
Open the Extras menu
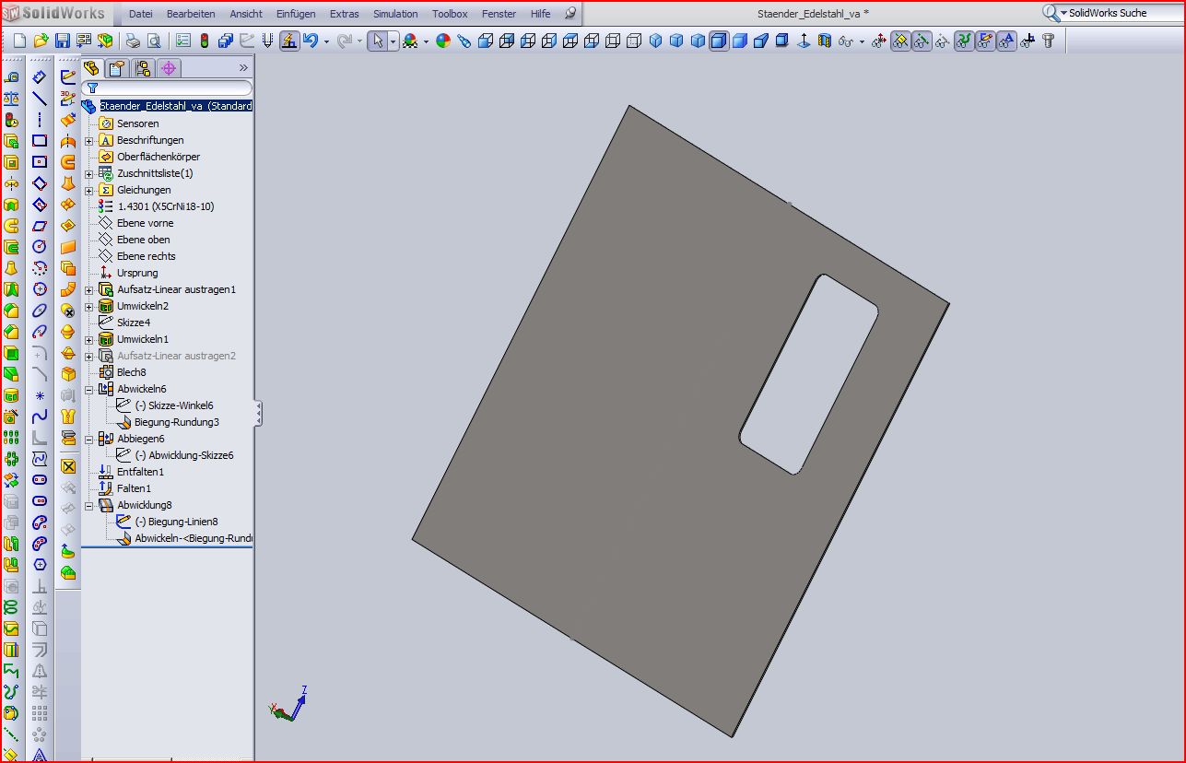pyautogui.click(x=344, y=14)
